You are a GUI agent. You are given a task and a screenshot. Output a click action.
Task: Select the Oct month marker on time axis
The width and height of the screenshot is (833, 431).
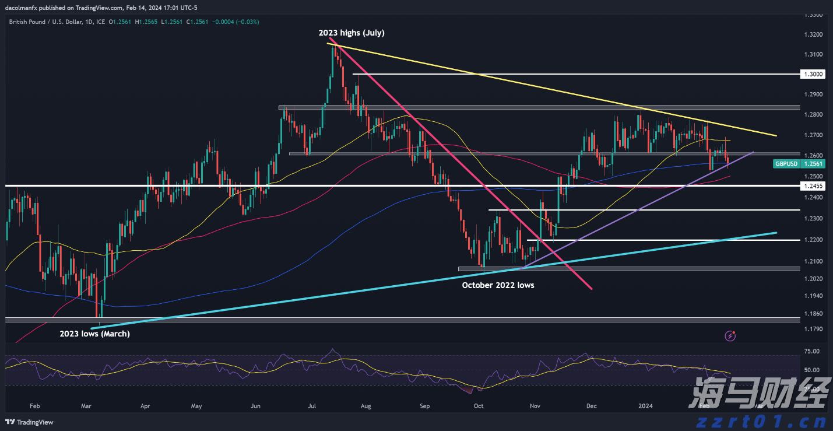478,405
